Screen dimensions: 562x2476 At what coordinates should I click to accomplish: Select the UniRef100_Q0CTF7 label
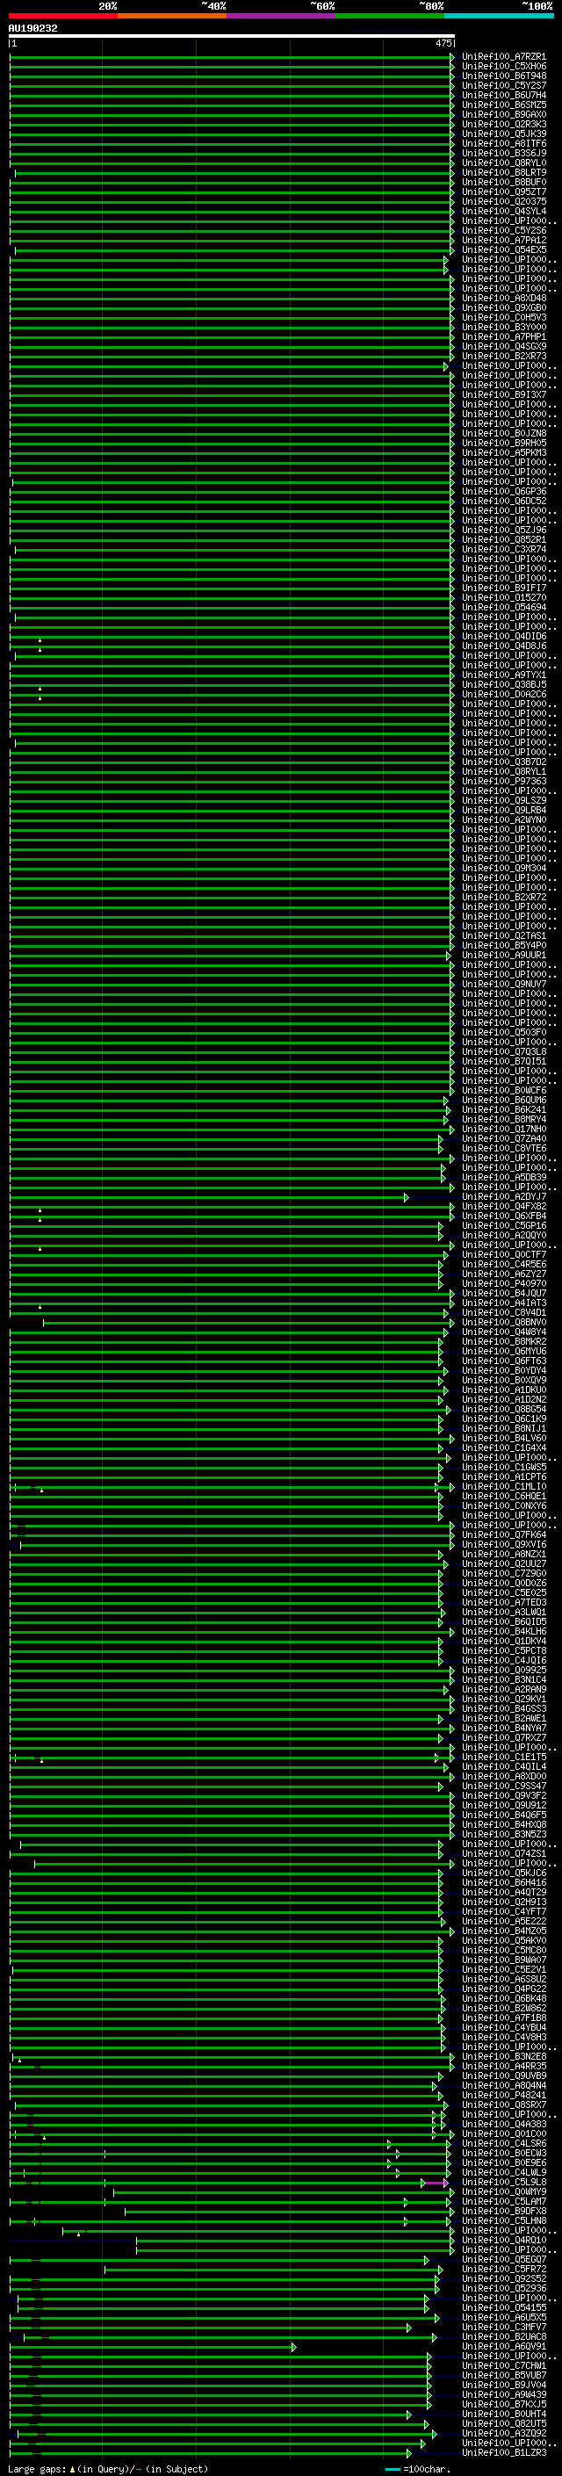[x=503, y=1254]
